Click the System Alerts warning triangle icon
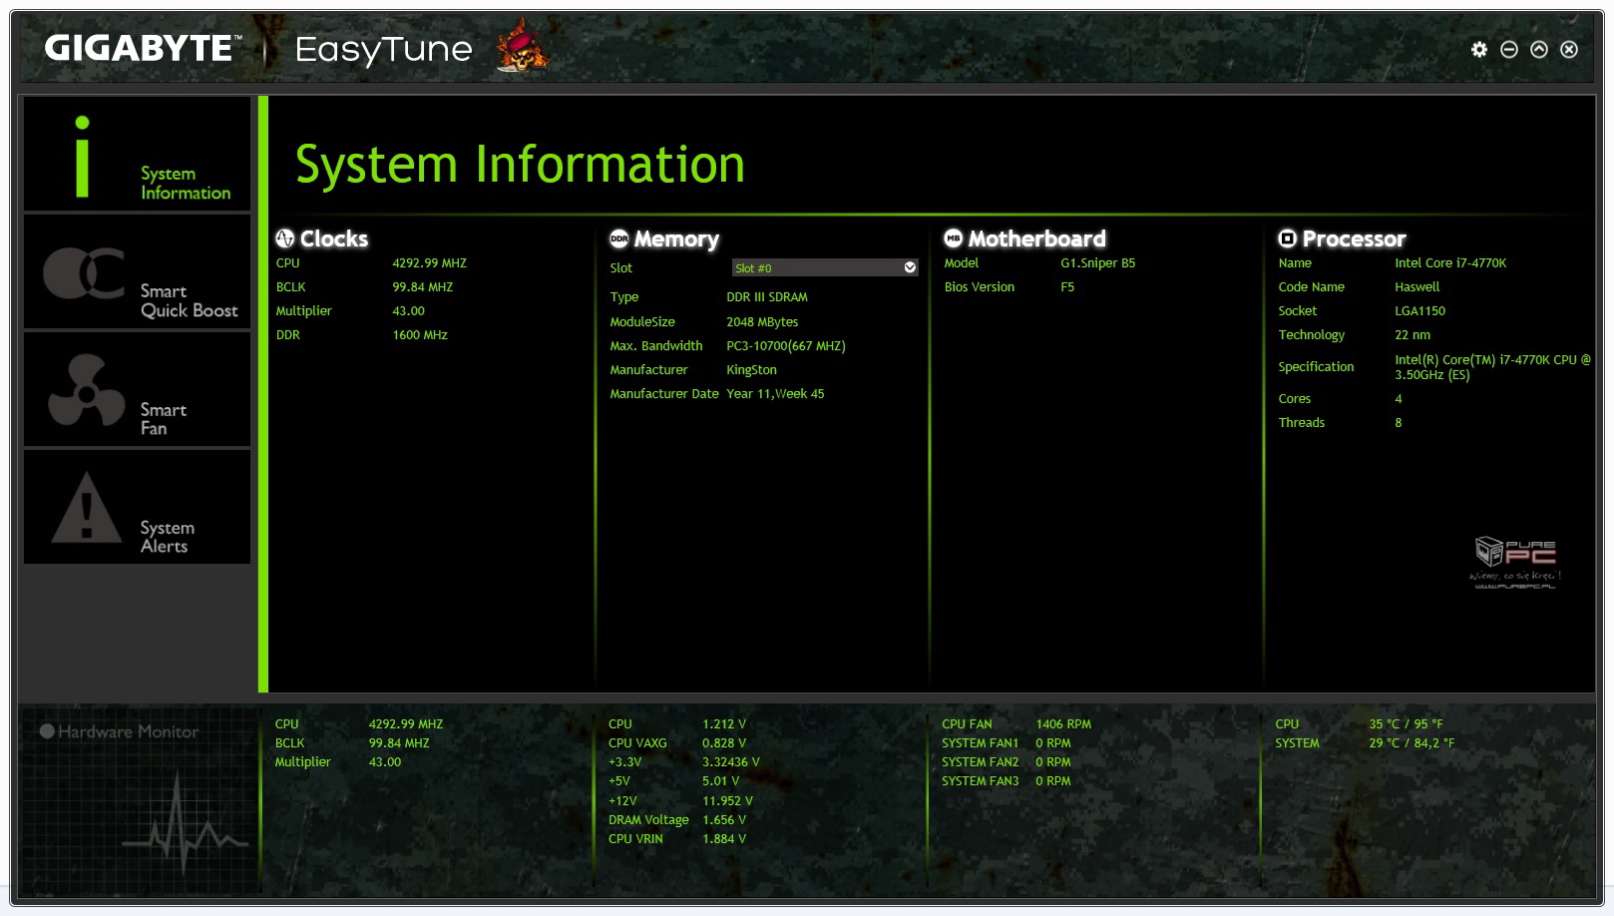This screenshot has height=916, width=1614. 86,508
